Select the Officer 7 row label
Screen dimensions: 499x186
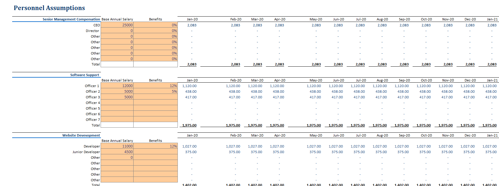(x=93, y=120)
